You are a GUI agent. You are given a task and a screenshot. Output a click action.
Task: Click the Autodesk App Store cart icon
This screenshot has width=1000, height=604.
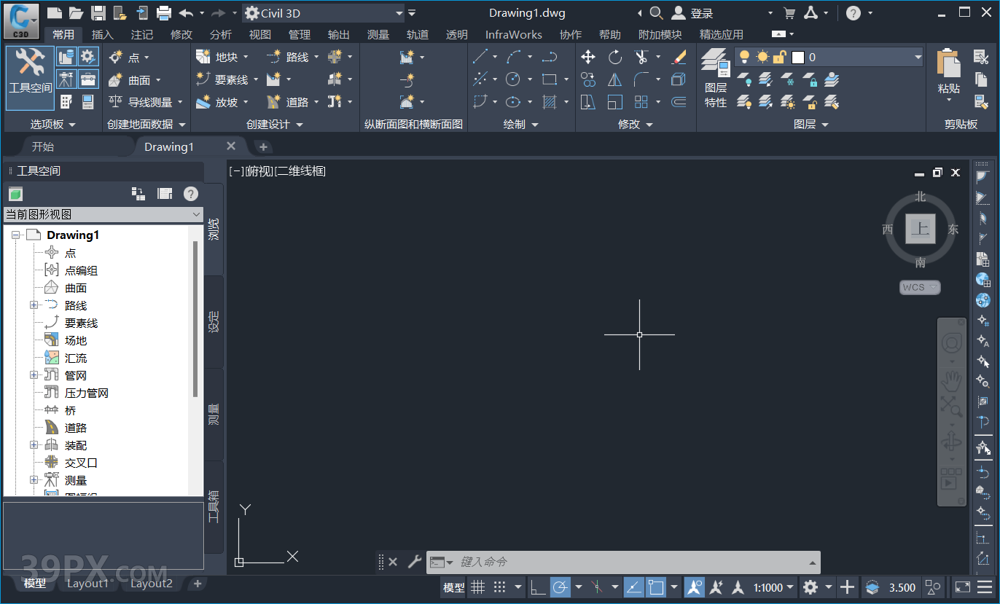789,13
